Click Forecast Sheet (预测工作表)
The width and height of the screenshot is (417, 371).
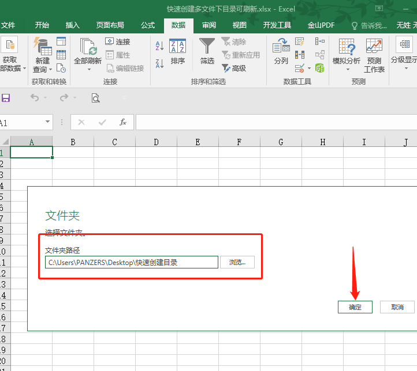coord(374,56)
